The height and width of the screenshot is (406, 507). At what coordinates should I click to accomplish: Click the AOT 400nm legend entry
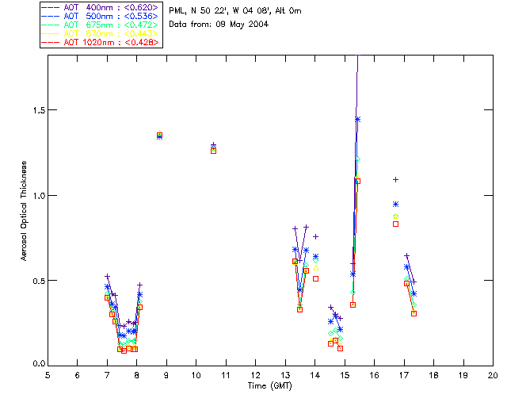100,7
